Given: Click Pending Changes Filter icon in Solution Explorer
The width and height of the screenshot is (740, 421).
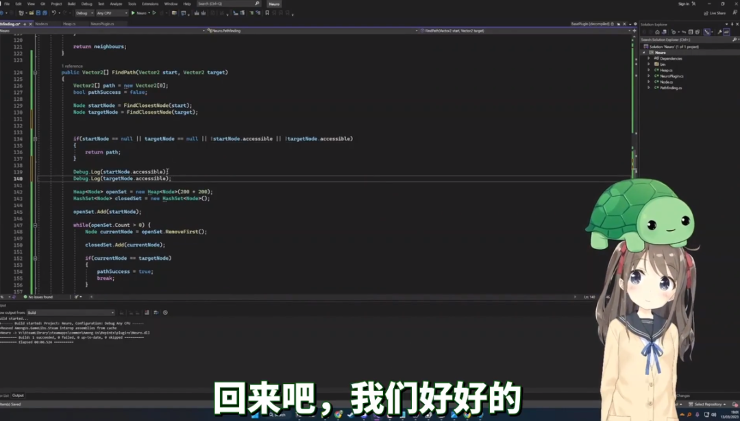Looking at the screenshot, I should coord(674,32).
